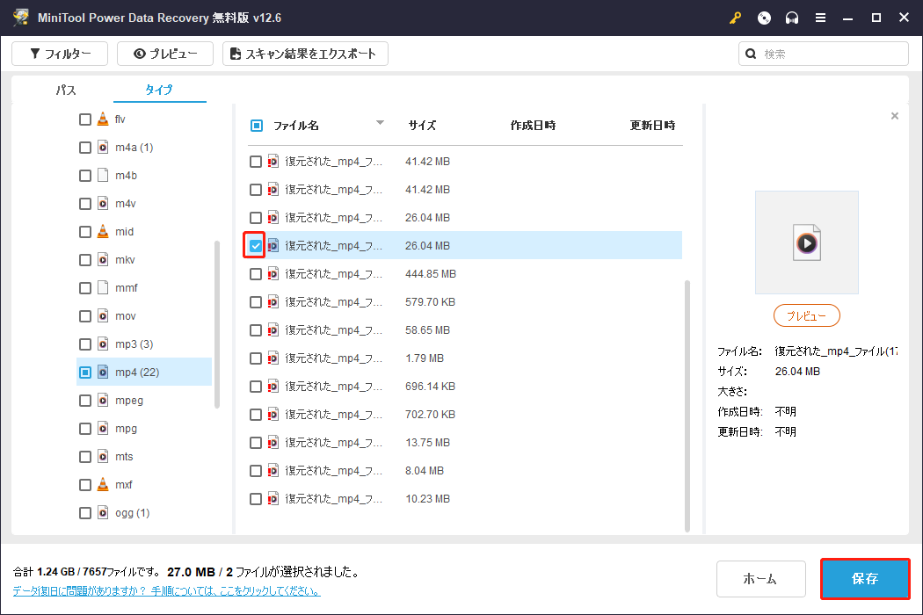
Task: Click the key register icon in title bar
Action: (x=735, y=18)
